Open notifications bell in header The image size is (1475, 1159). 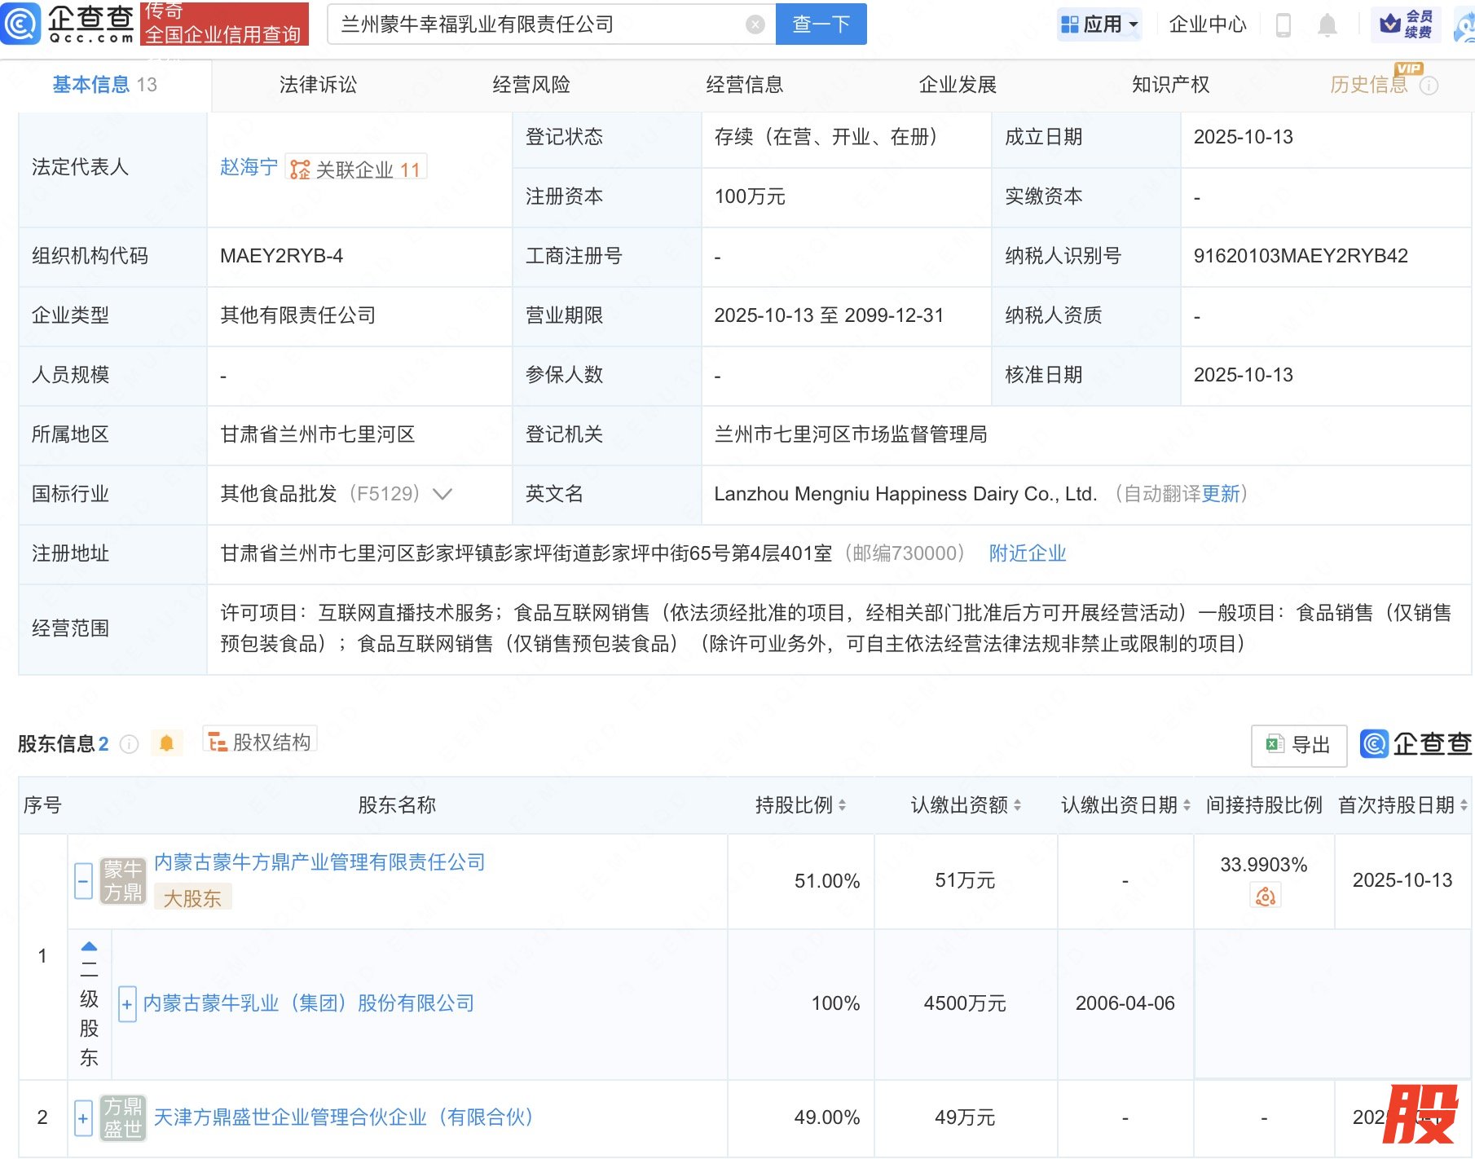[x=1327, y=25]
